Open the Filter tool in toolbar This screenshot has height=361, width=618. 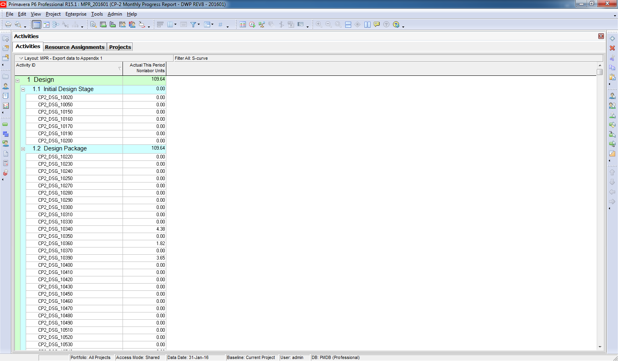[193, 24]
